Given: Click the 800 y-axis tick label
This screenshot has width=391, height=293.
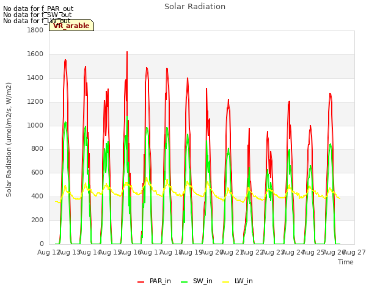Looking at the screenshot, I should (x=37, y=149).
